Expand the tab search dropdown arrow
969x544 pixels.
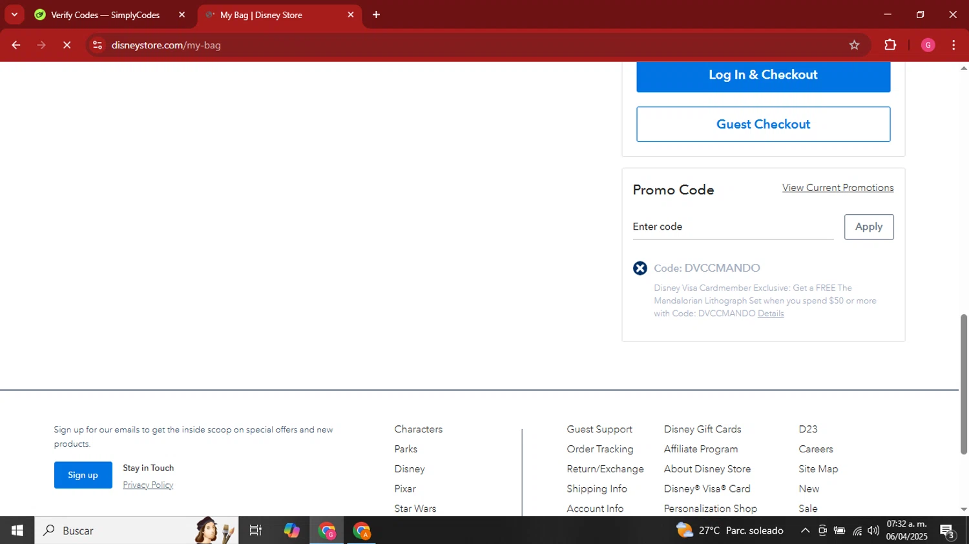pos(14,15)
